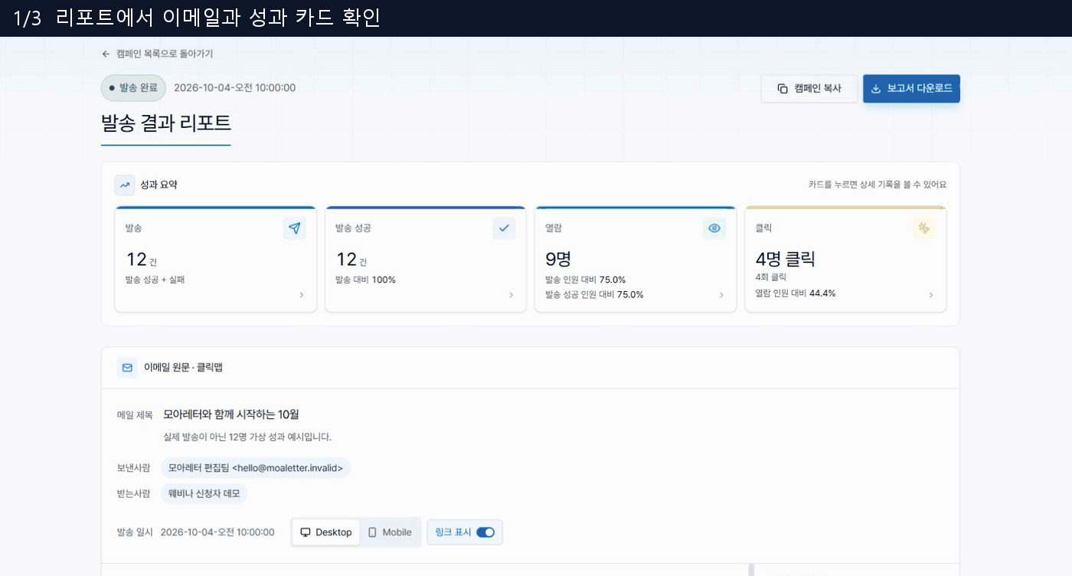The image size is (1072, 576).
Task: Click the recipient chip 웨비나 신청자 데모
Action: pos(204,493)
